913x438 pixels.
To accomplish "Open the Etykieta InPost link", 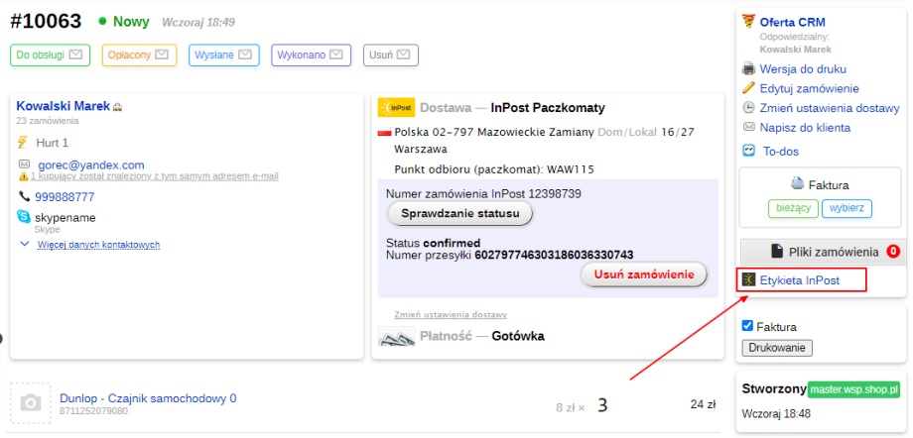I will click(800, 280).
